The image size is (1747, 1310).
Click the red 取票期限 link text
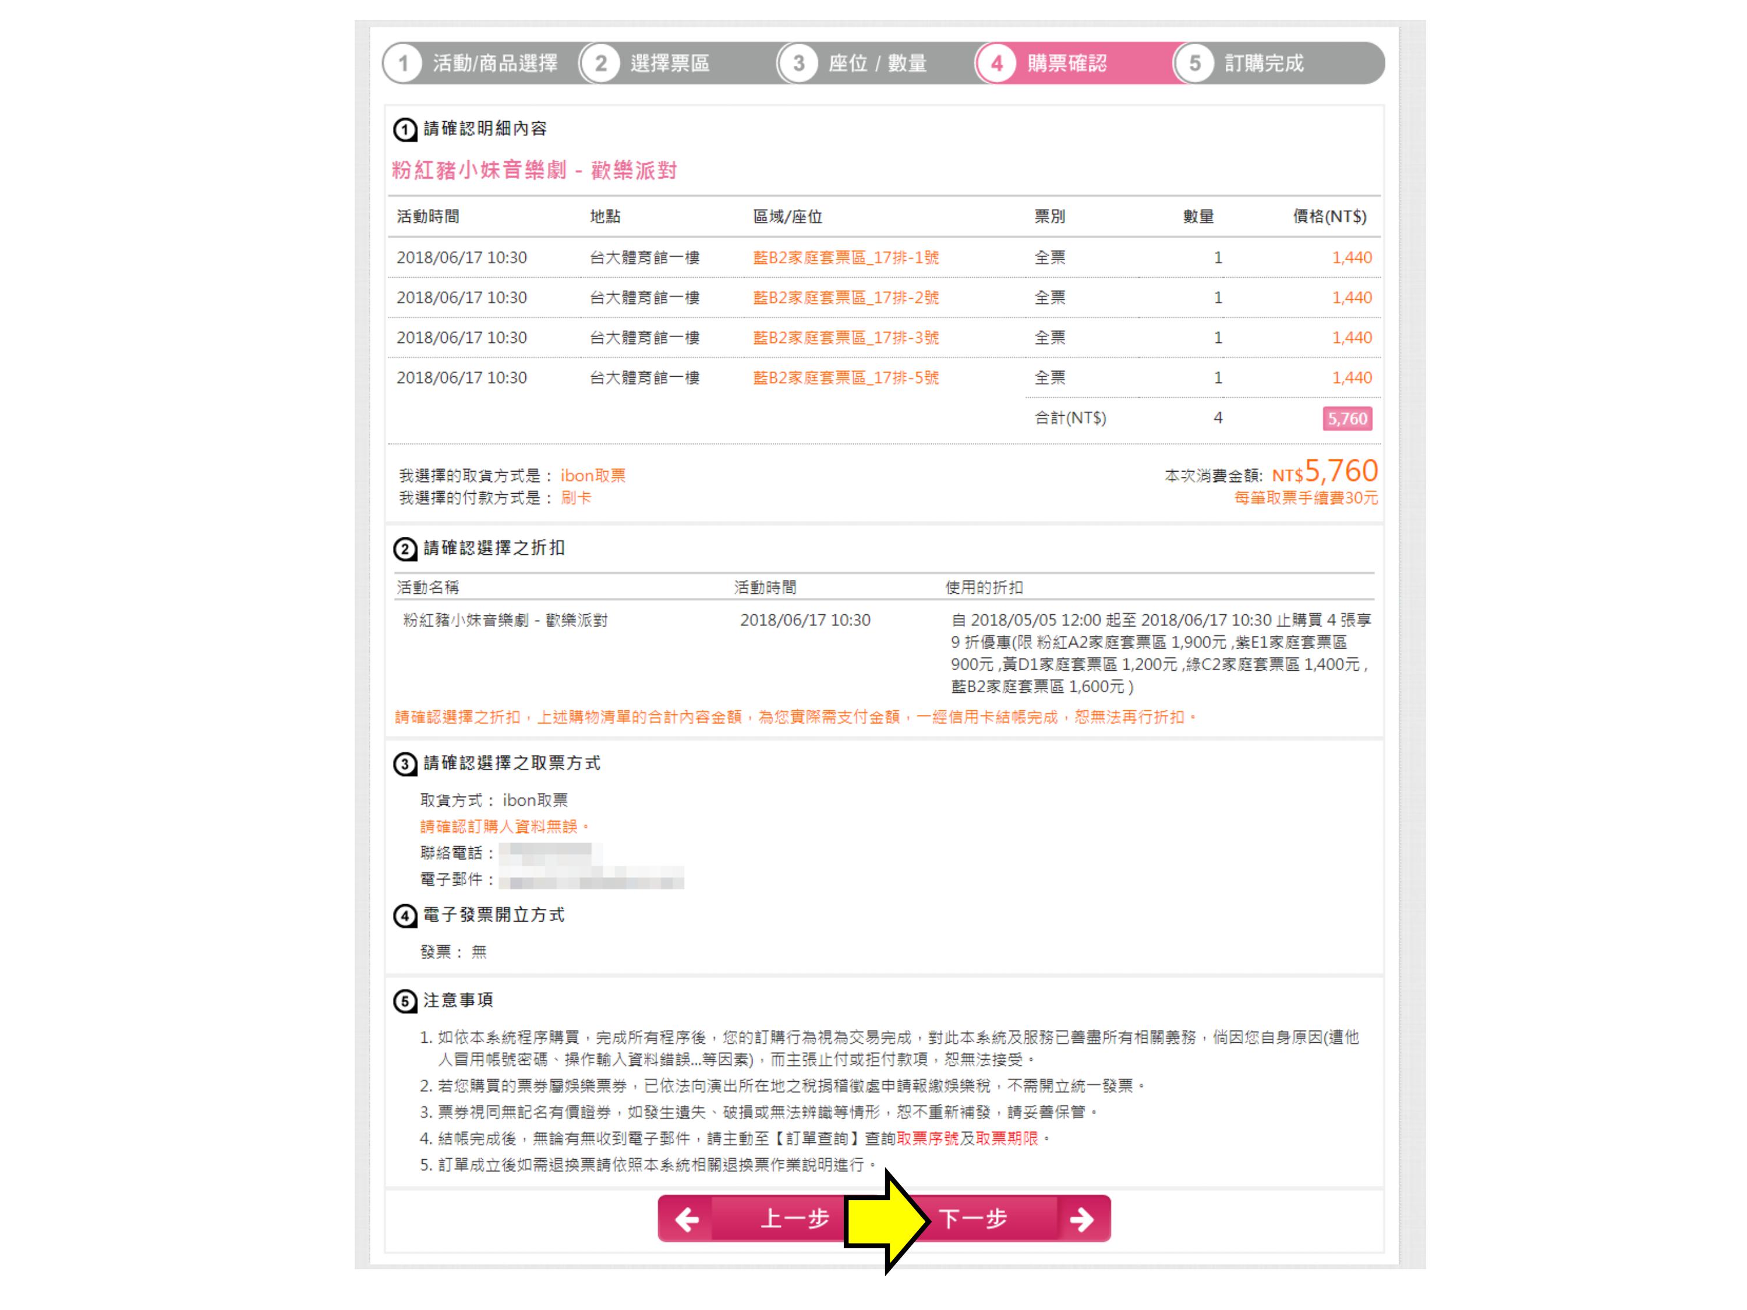pos(1007,1139)
